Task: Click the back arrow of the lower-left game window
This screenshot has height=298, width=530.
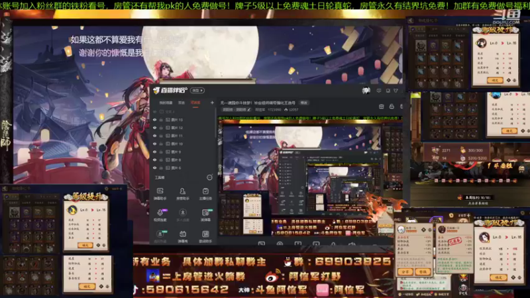Action: tap(5, 189)
